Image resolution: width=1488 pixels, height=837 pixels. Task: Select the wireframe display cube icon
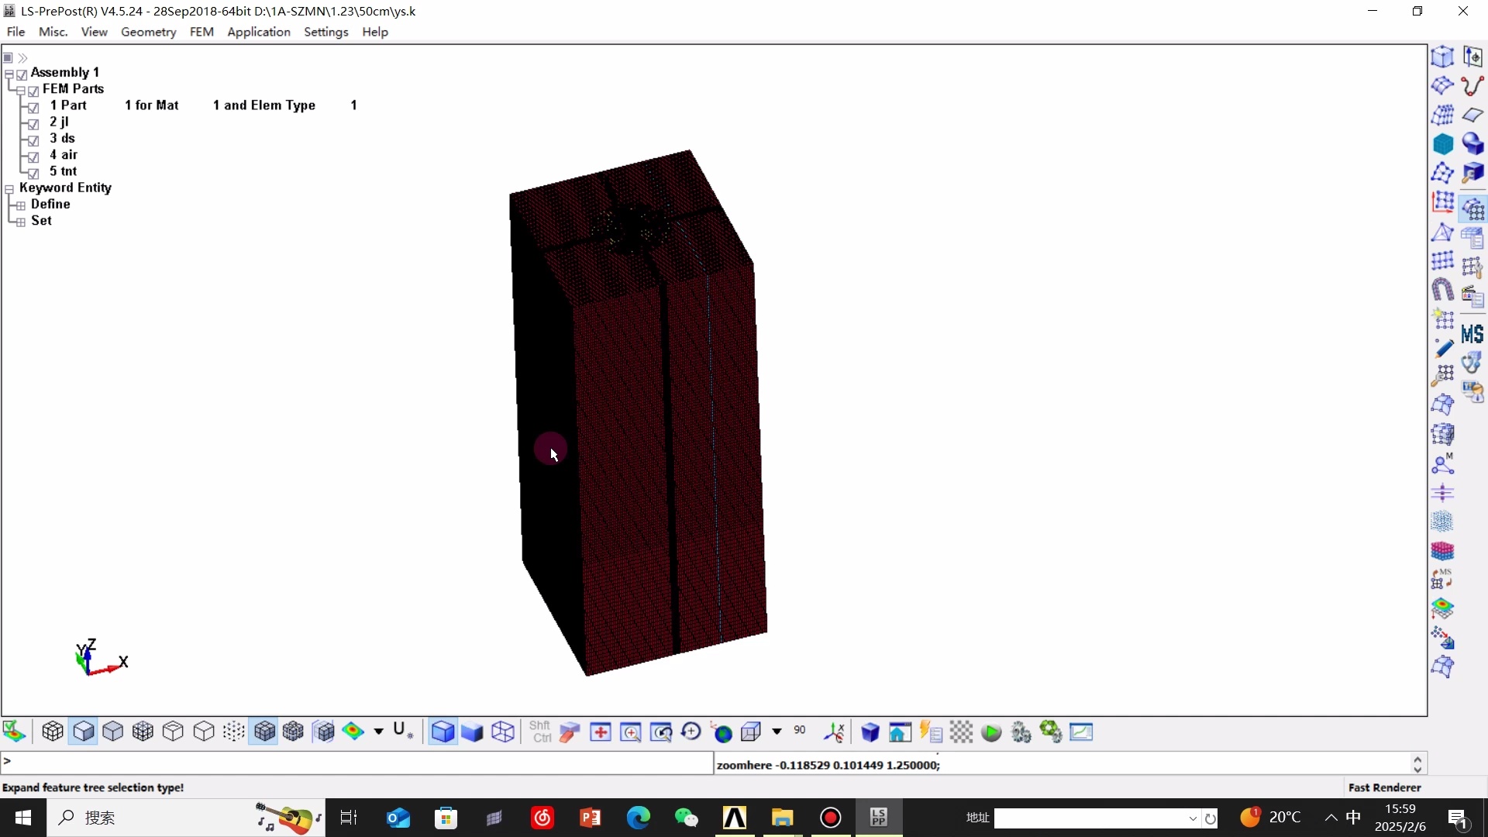click(x=503, y=732)
